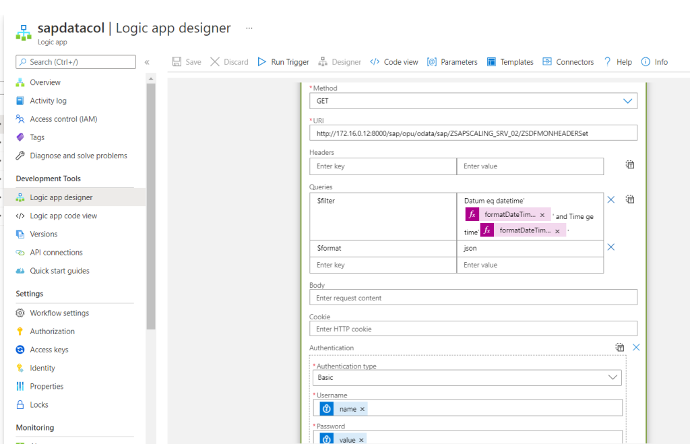Delete the $format query row
Image resolution: width=690 pixels, height=444 pixels.
(x=610, y=247)
